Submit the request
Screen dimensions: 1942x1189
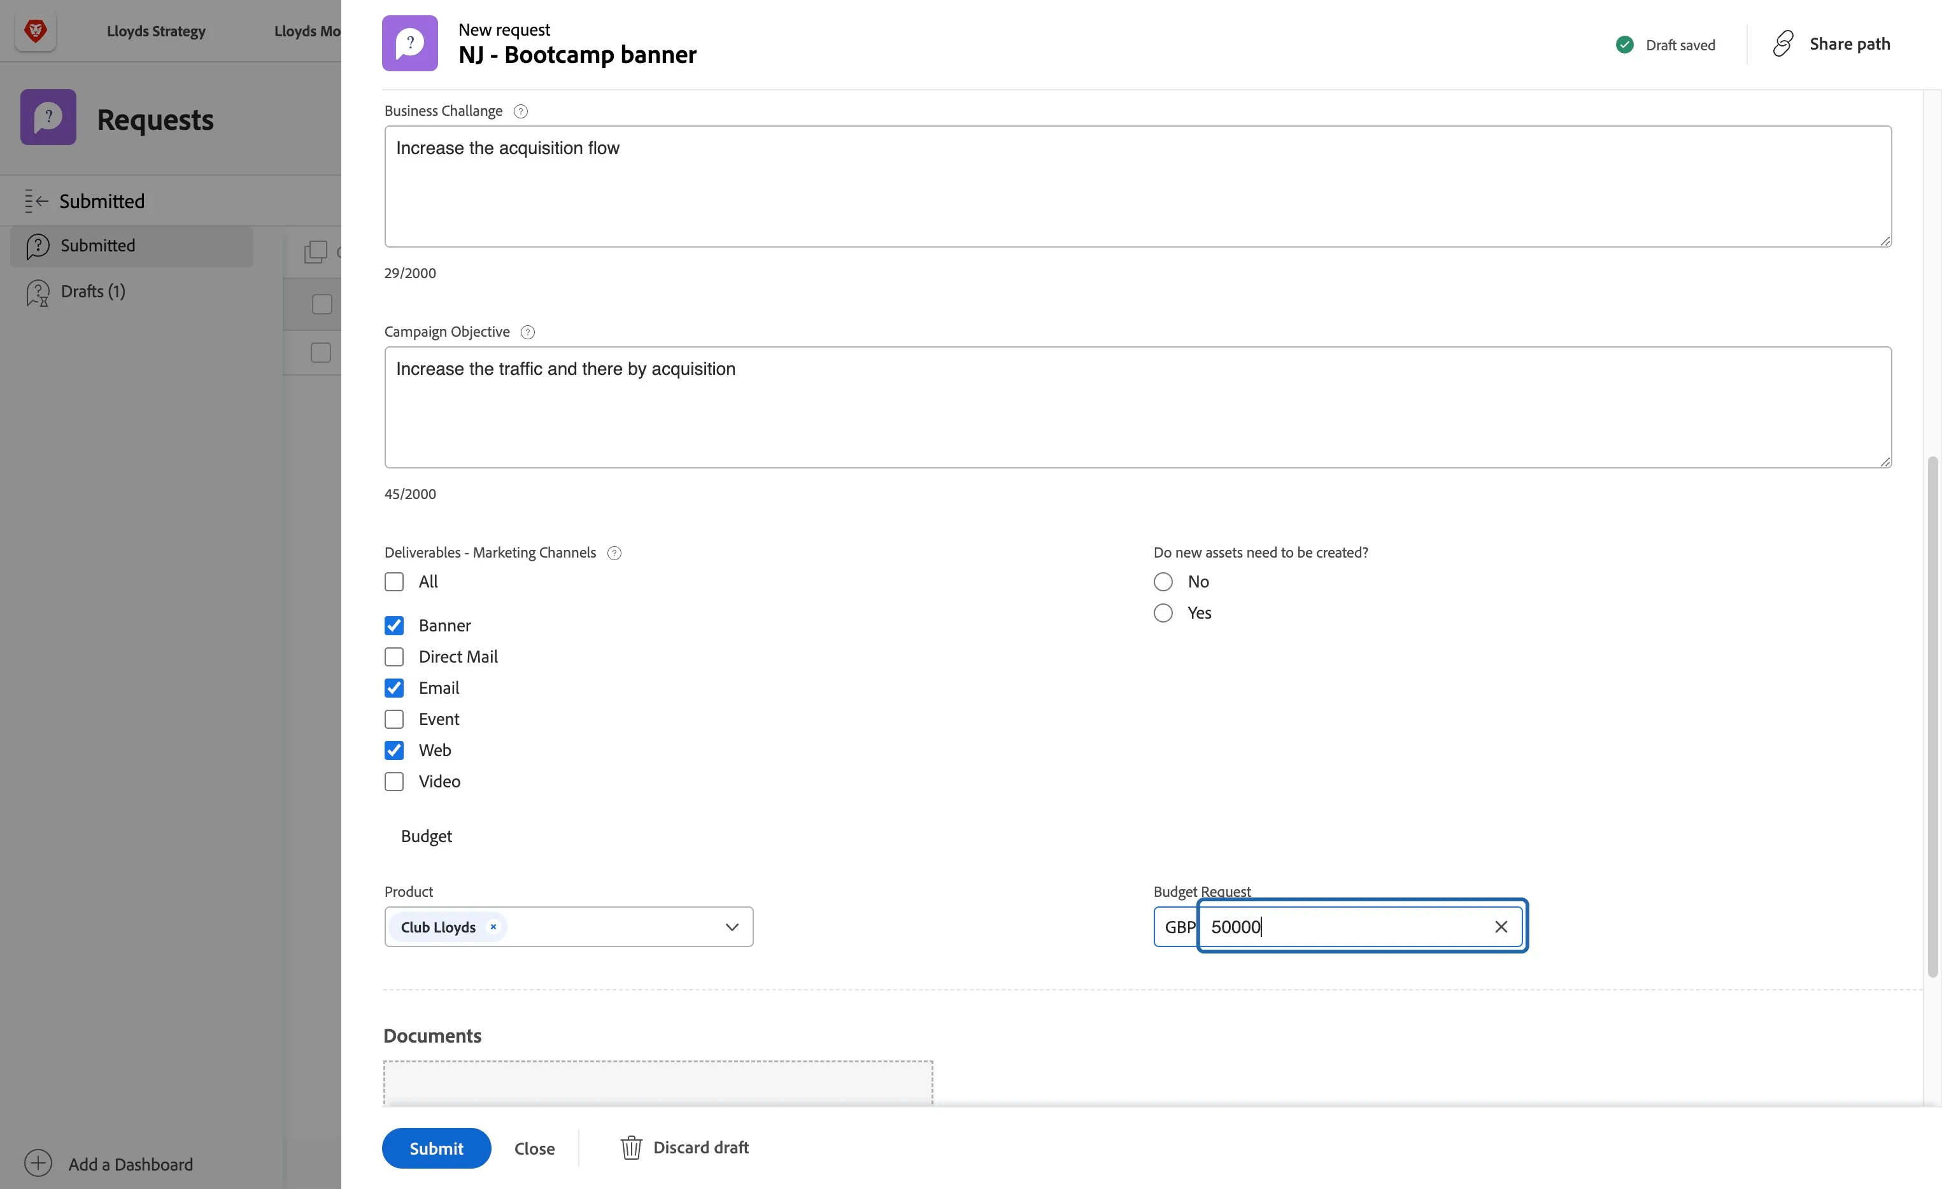point(437,1148)
